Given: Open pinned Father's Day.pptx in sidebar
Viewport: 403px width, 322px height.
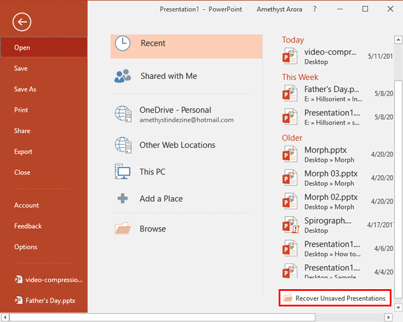Looking at the screenshot, I should point(44,300).
